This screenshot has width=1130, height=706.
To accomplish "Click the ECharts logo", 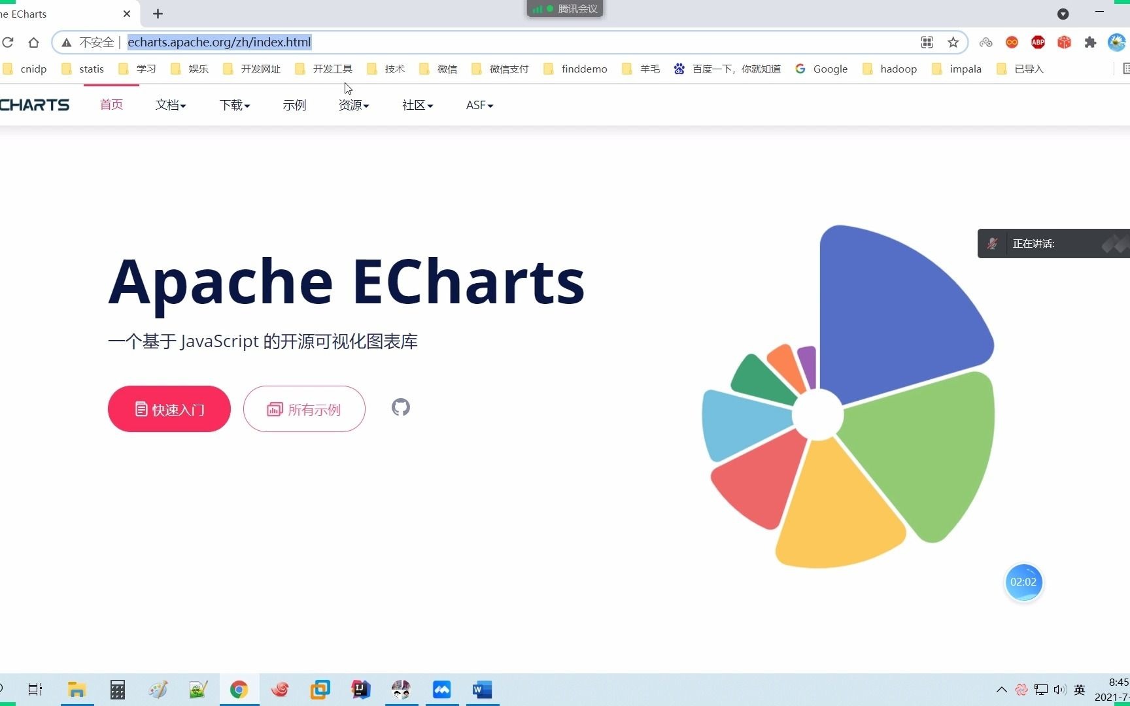I will (34, 105).
